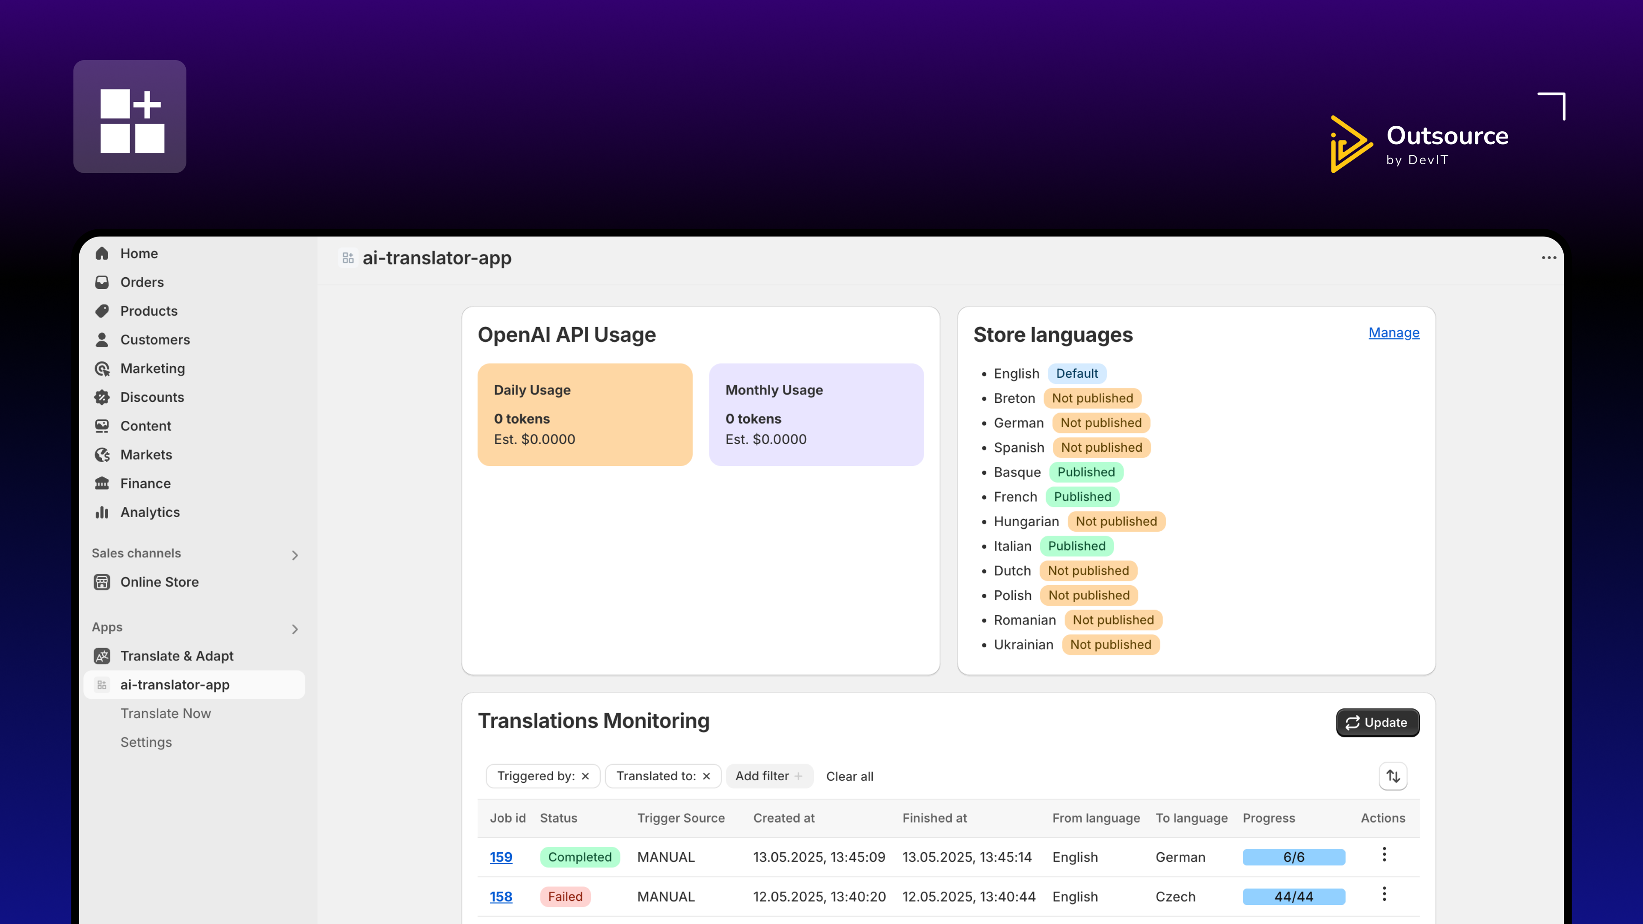Click the Failed status badge
This screenshot has height=924, width=1643.
click(565, 896)
